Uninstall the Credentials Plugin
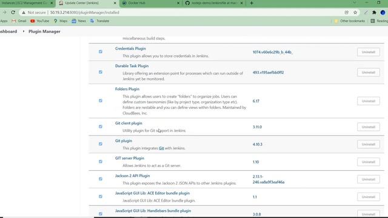This screenshot has width=388, height=218. tap(369, 52)
